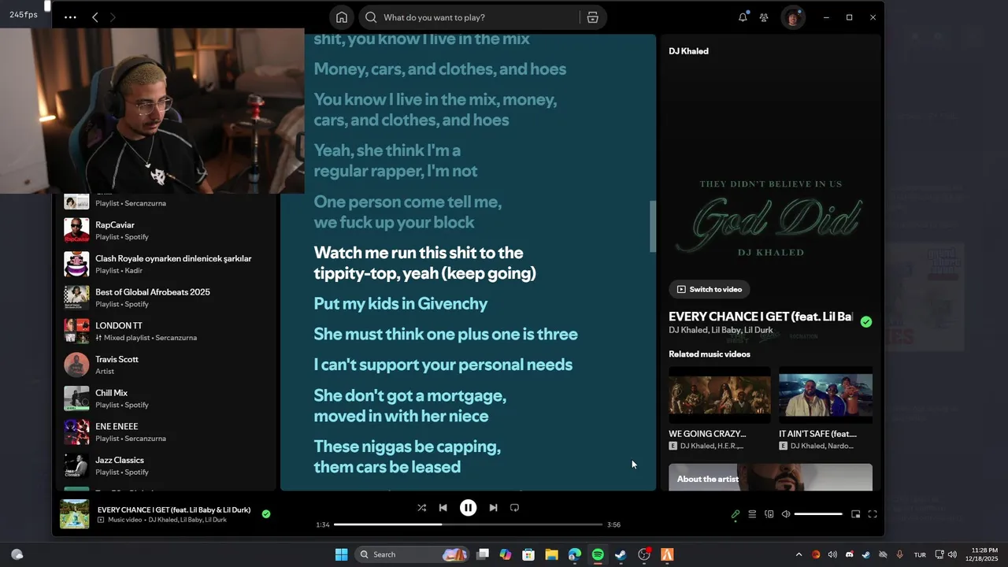Screen dimensions: 1008x567
Task: Toggle saved checkmark beside sidebar song title
Action: point(866,321)
